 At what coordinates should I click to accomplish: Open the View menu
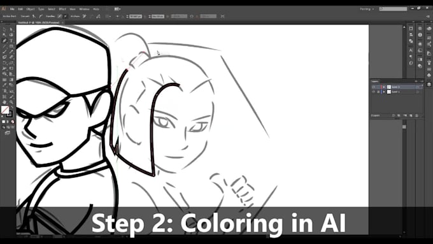(x=73, y=9)
